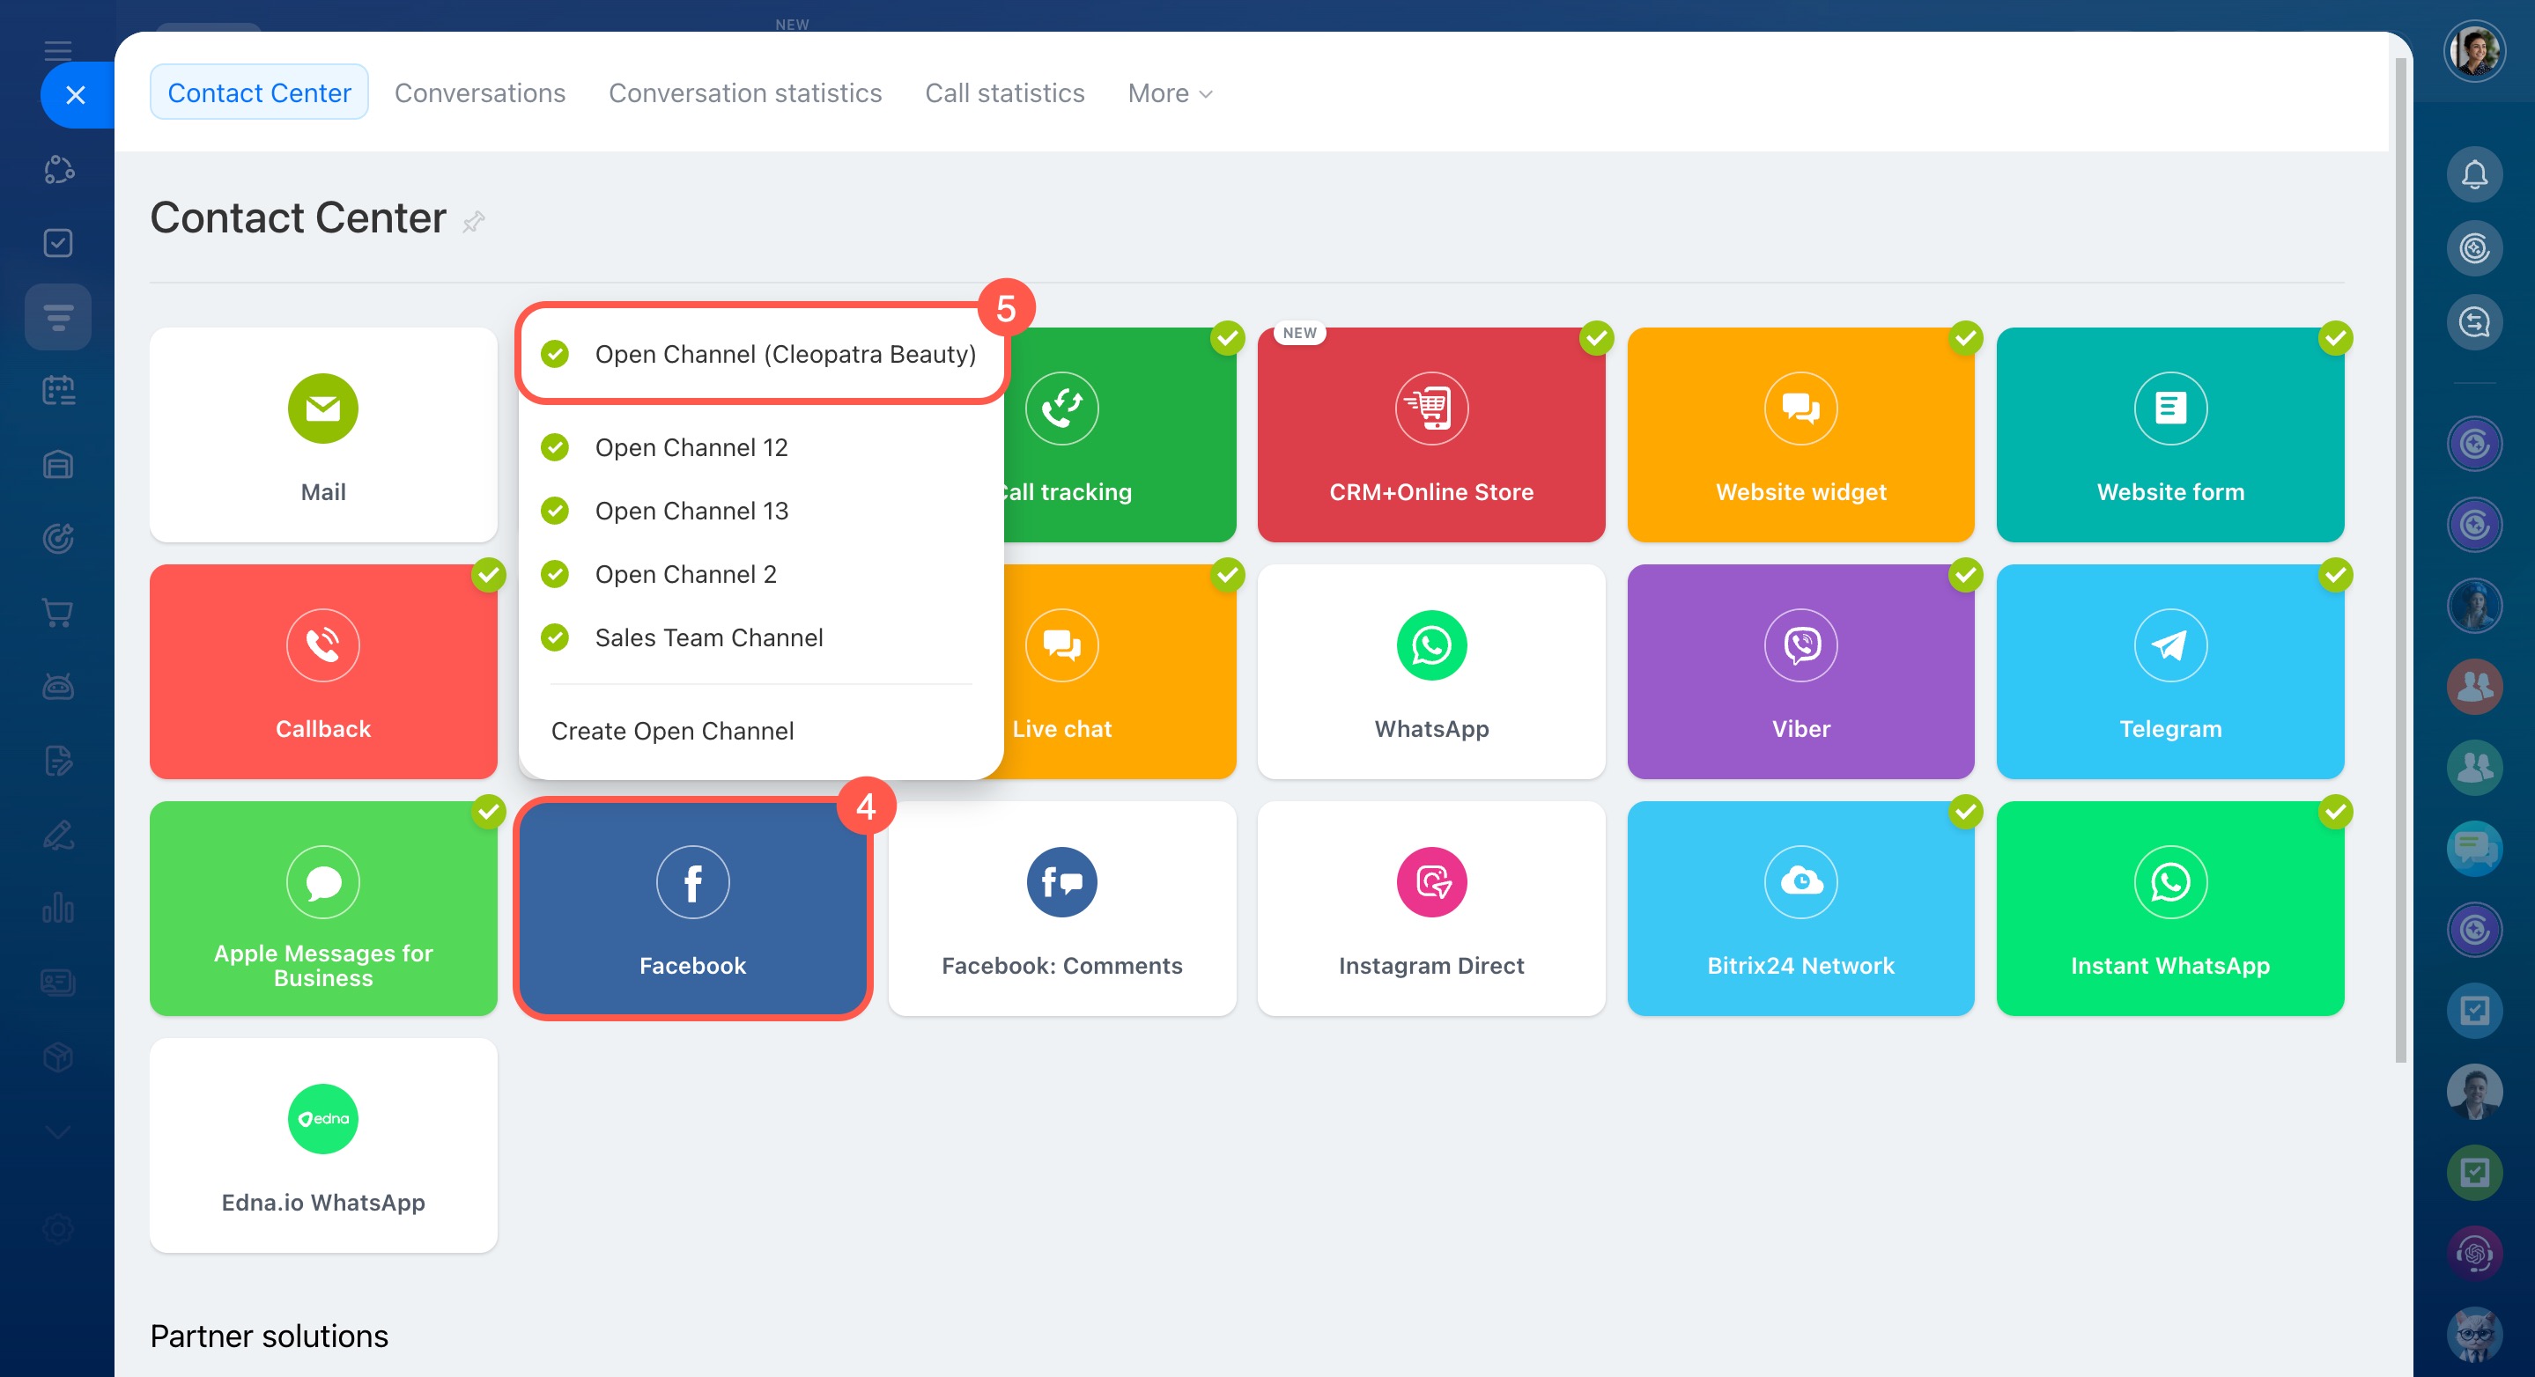Close the slider panel with X
Screen dimensions: 2535x1377
[75, 94]
